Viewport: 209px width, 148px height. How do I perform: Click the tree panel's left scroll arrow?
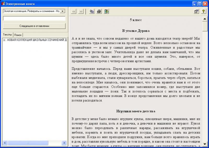[5, 143]
